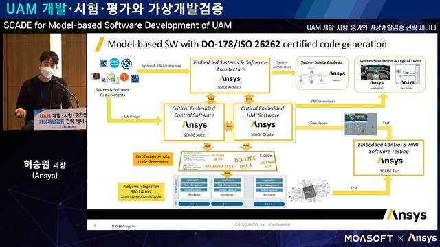Click the Auto arrow above SCADE Suite box
This screenshot has height=247, width=440.
[x=210, y=99]
